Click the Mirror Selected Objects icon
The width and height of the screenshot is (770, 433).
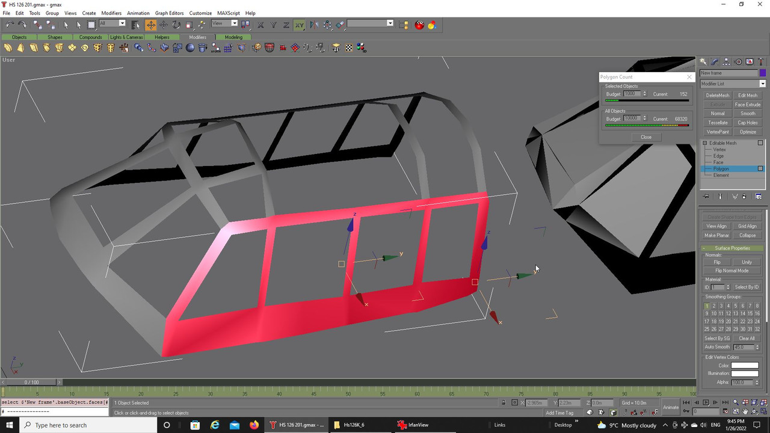click(314, 25)
